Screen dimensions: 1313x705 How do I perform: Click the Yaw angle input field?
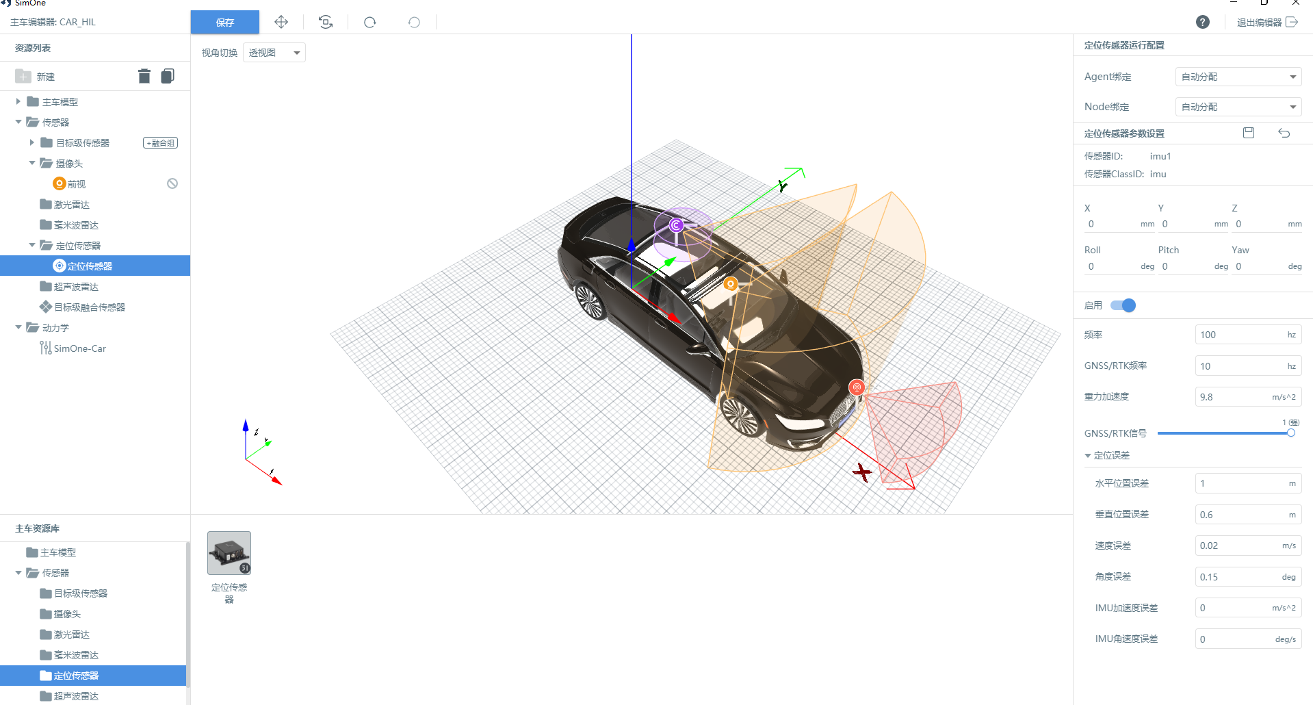(x=1267, y=266)
